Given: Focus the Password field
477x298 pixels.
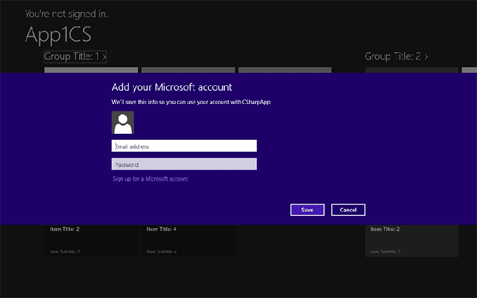Looking at the screenshot, I should point(184,164).
